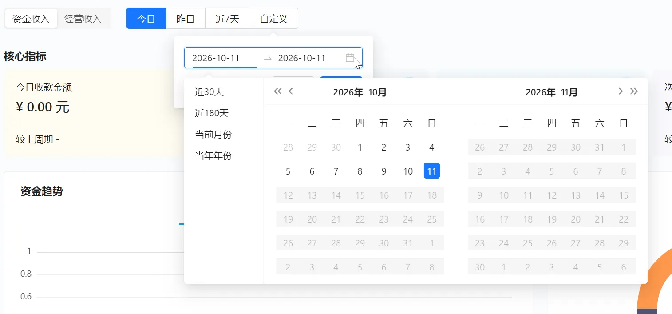Choose the 近180天 preset range

click(x=212, y=113)
